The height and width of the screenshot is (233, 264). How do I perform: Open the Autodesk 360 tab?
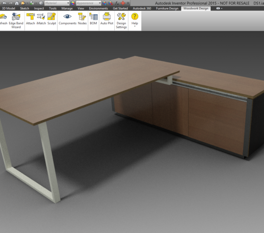(142, 8)
